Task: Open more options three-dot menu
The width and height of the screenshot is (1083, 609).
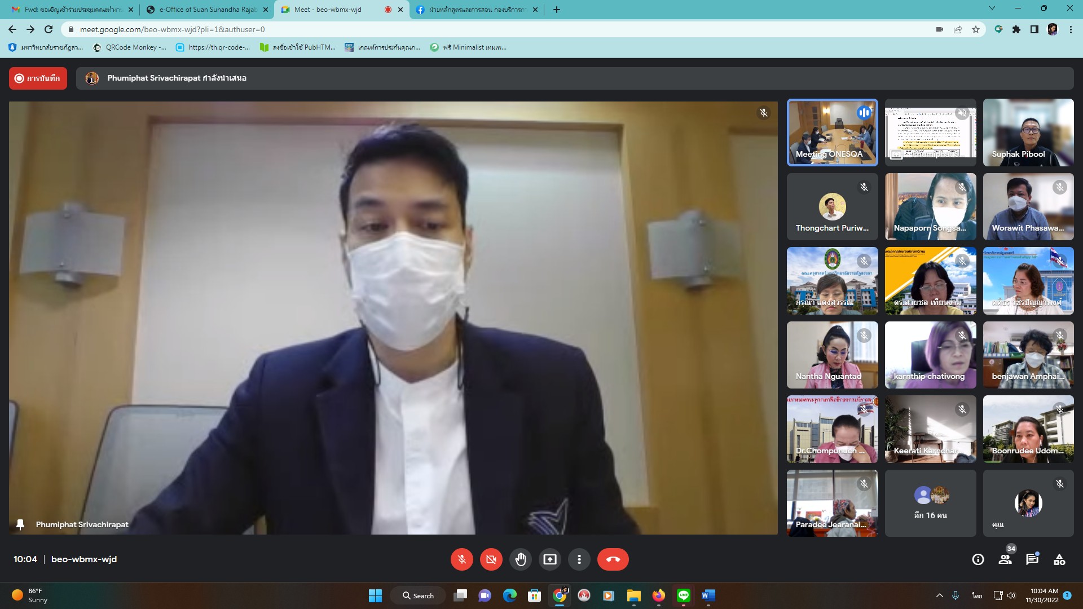Action: coord(579,559)
